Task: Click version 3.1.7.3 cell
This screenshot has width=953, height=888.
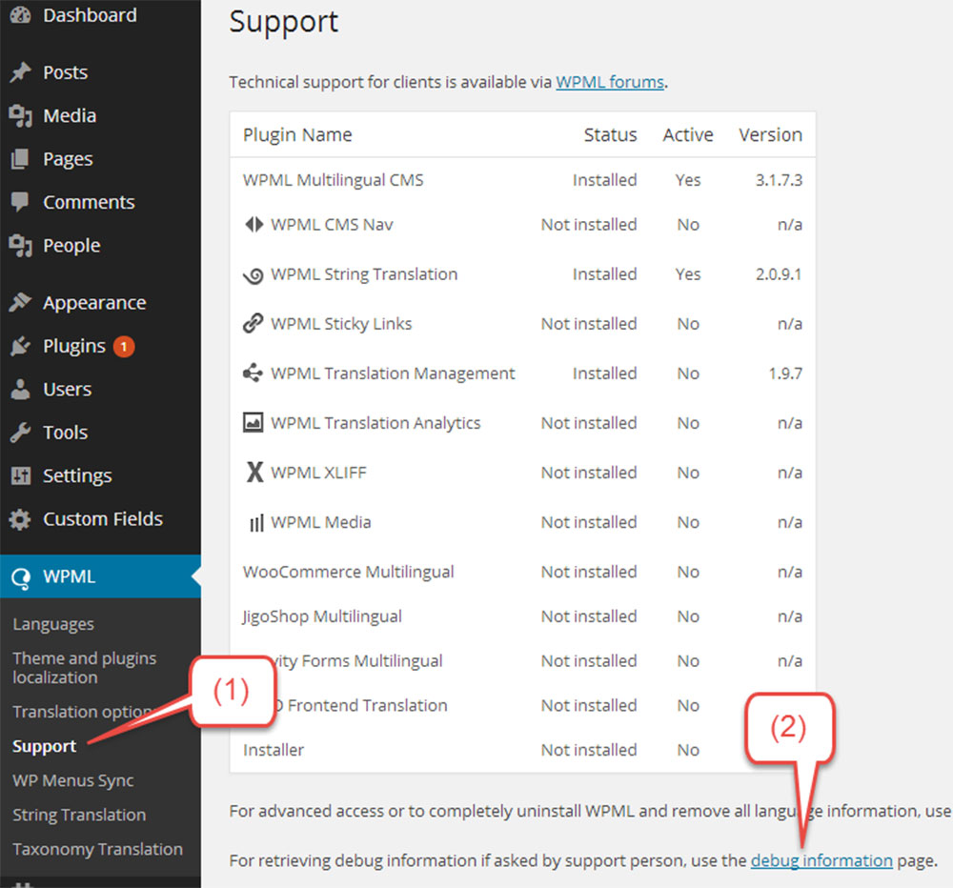Action: [779, 180]
